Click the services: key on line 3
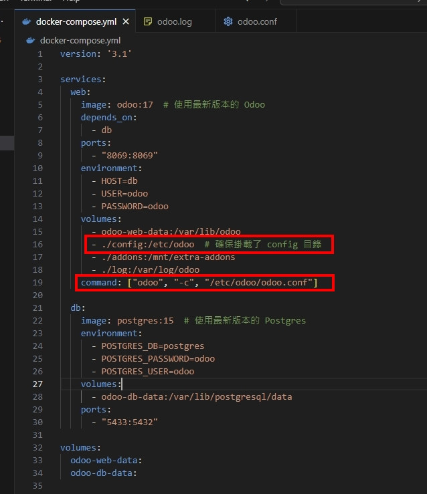The height and width of the screenshot is (494, 427). click(83, 80)
